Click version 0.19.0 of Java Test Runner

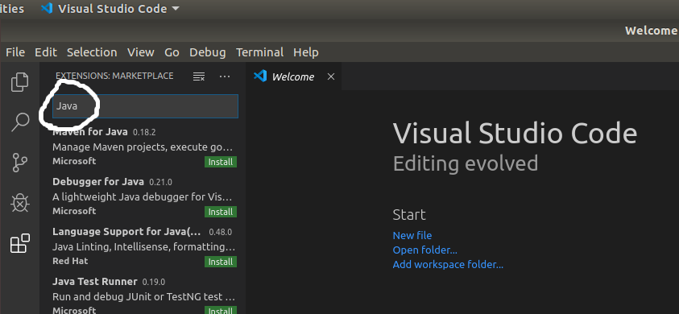(154, 282)
